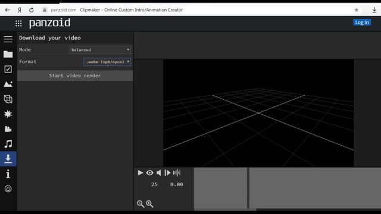
Task: Select the download panel icon
Action: (x=8, y=159)
